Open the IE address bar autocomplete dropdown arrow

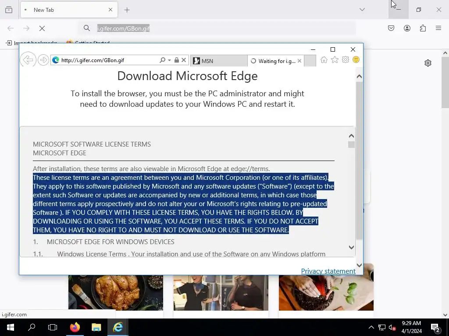click(169, 60)
